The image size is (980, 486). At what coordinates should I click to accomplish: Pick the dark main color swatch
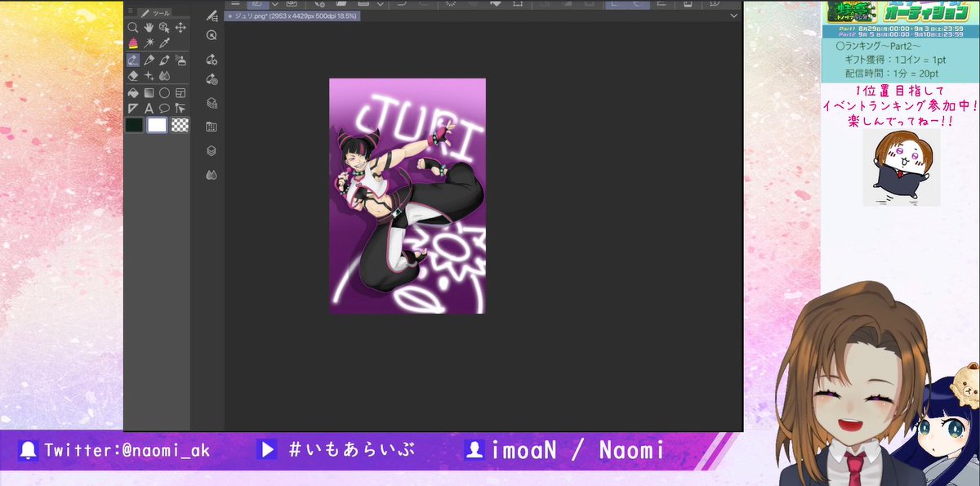point(134,125)
